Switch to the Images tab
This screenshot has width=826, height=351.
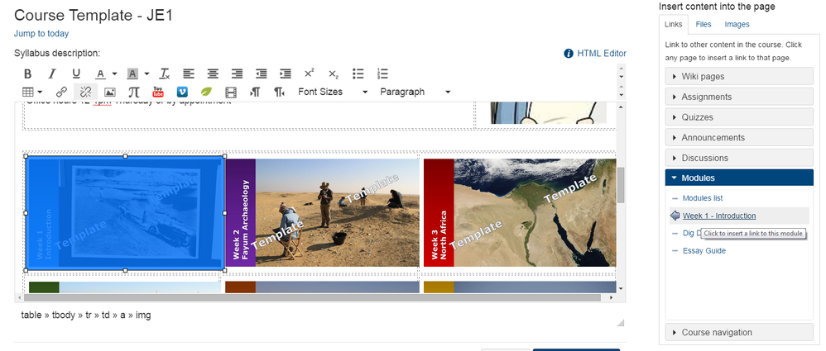tap(736, 25)
